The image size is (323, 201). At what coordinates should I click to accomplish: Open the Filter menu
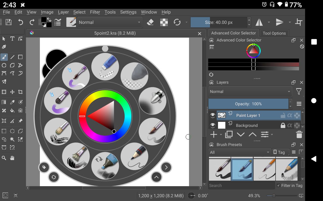[x=95, y=12]
